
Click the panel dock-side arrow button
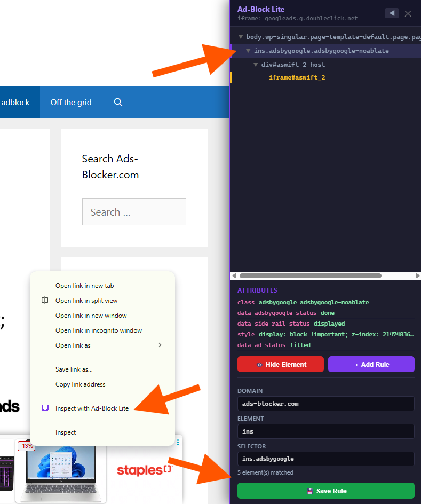(x=392, y=13)
